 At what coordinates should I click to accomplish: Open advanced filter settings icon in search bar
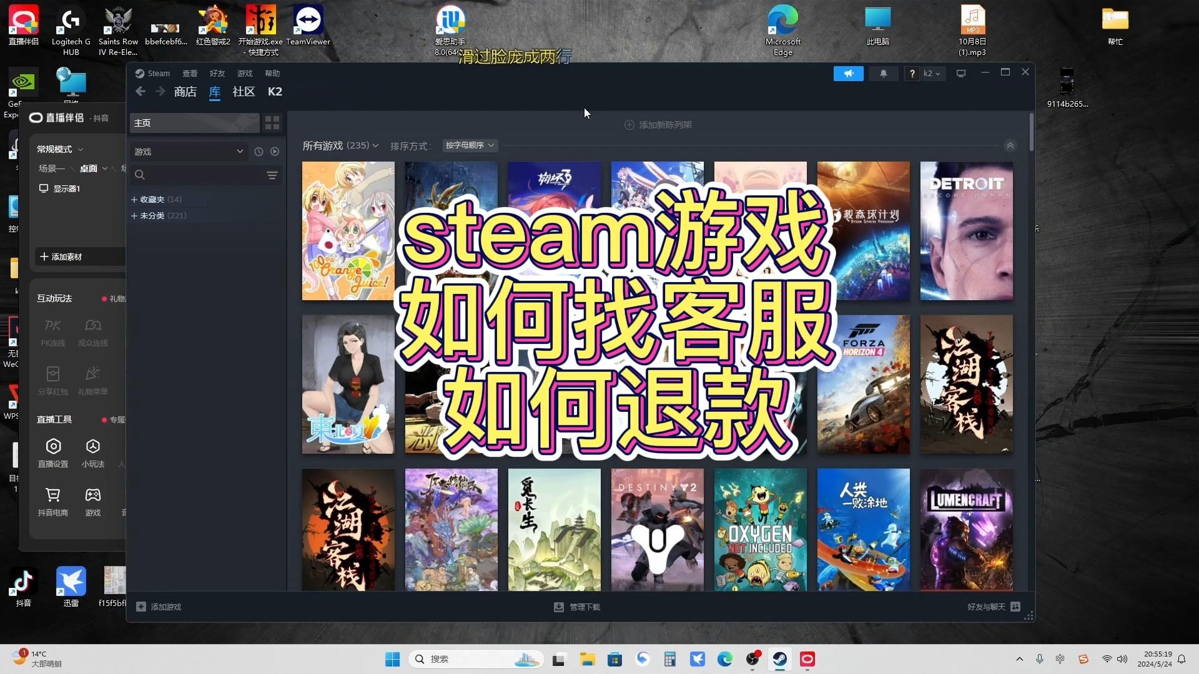272,175
